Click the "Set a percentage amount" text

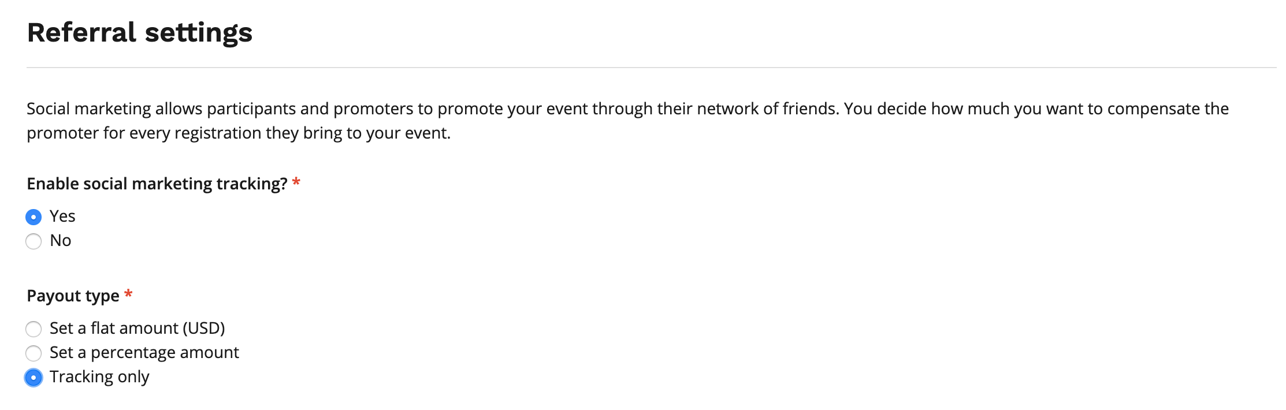[x=144, y=353]
